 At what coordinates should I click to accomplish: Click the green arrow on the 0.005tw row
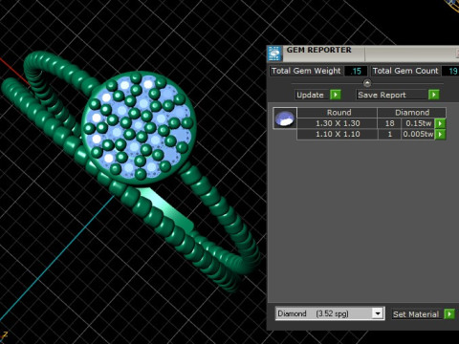click(440, 134)
